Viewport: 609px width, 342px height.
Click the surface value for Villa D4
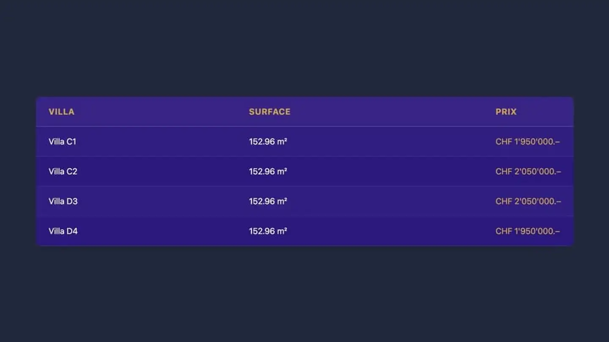click(x=268, y=231)
